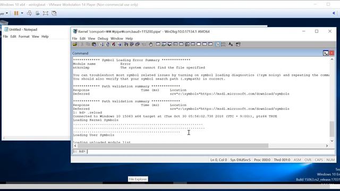Click the Notepad window title bar icon
Image resolution: width=340 pixels, height=191 pixels.
coord(6,30)
